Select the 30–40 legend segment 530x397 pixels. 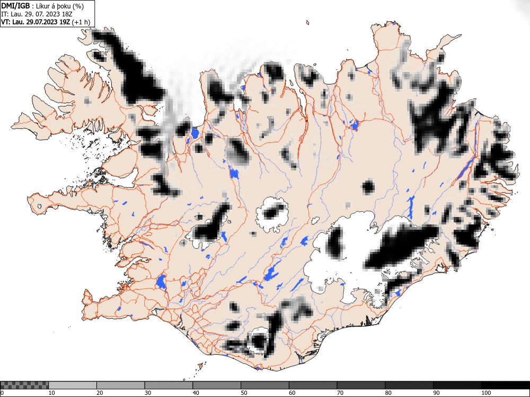pyautogui.click(x=169, y=385)
